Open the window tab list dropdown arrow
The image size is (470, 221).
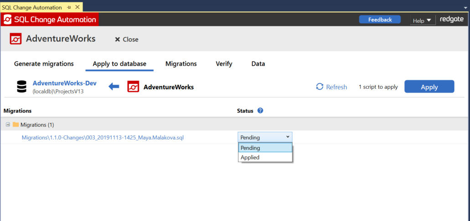(465, 8)
